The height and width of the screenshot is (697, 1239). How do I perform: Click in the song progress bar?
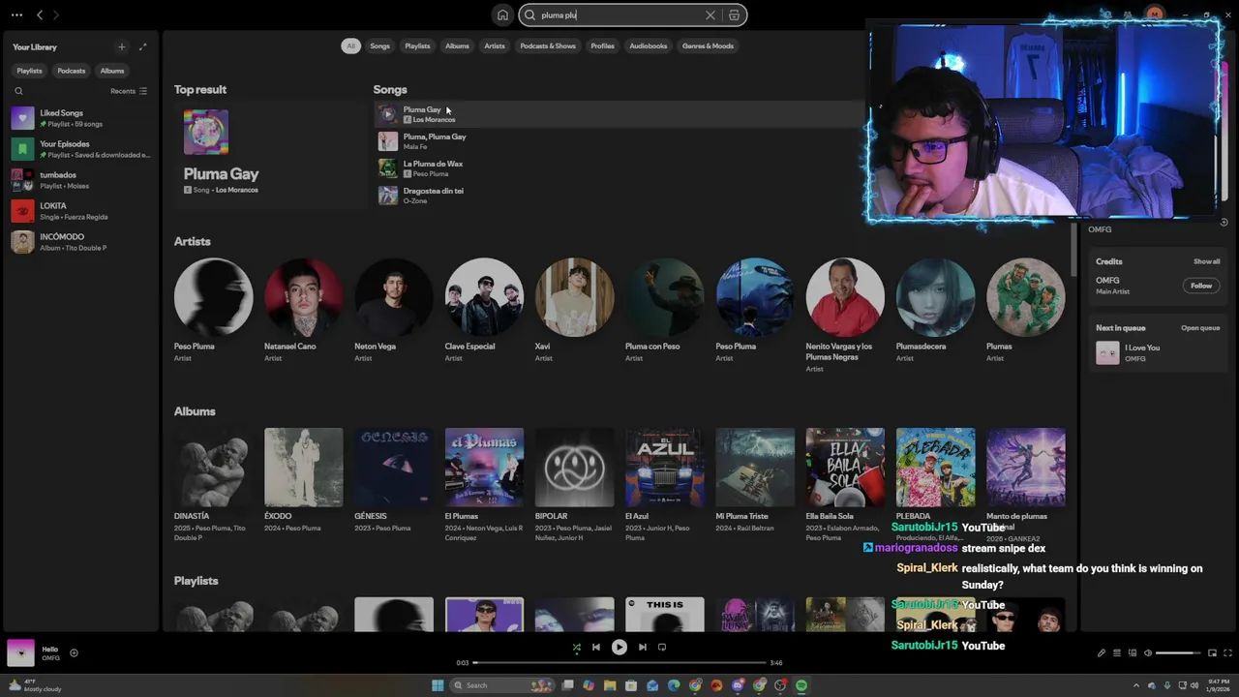(x=619, y=663)
